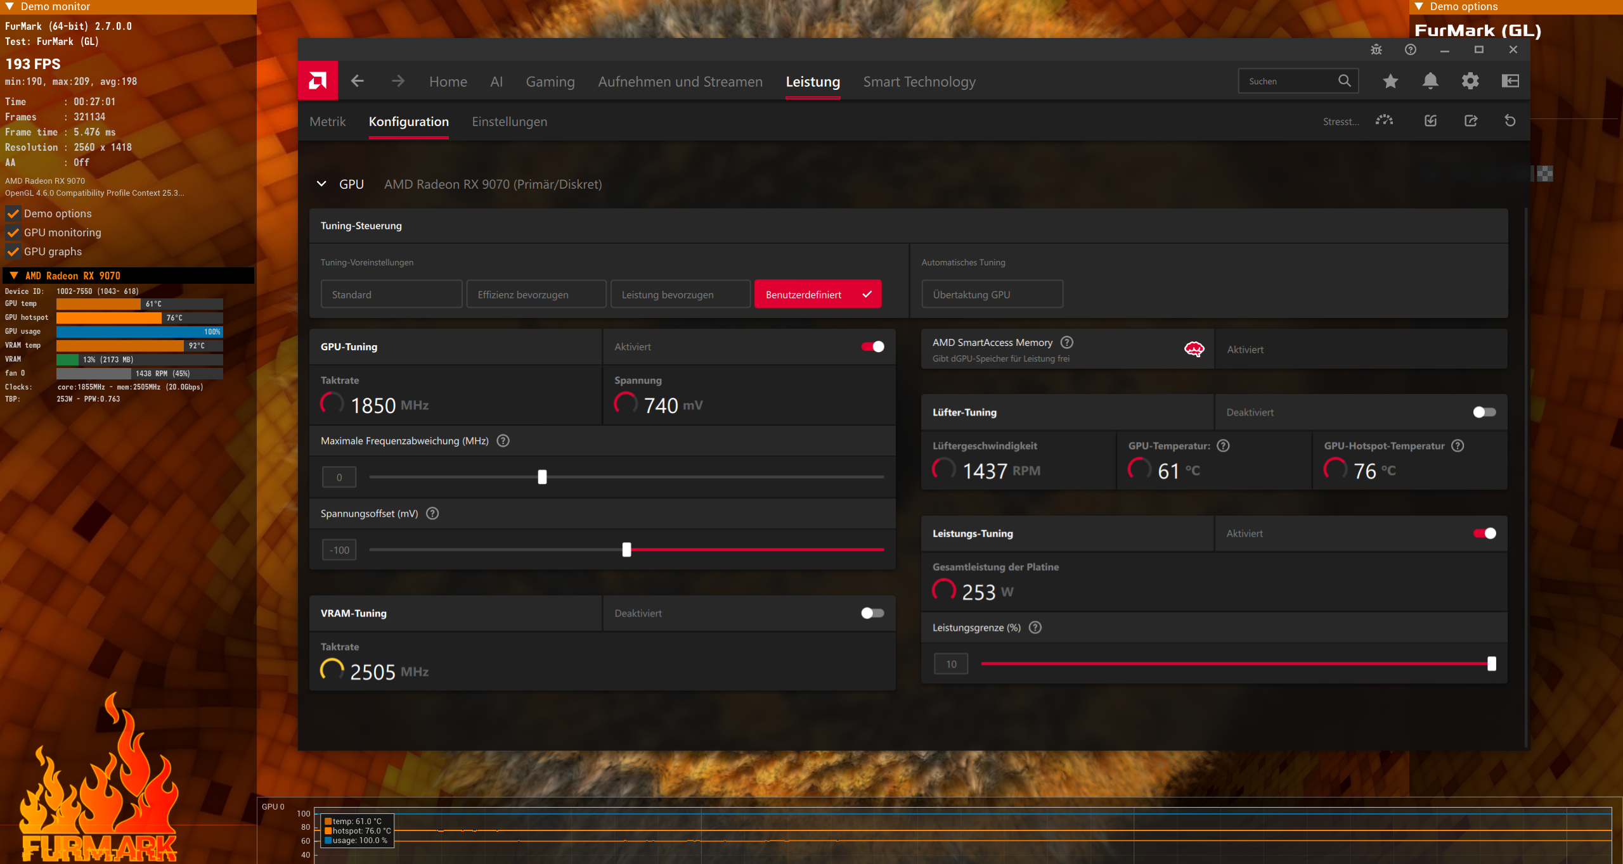Screen dimensions: 1623x864
Task: Open the Metrik sub-tab
Action: tap(327, 122)
